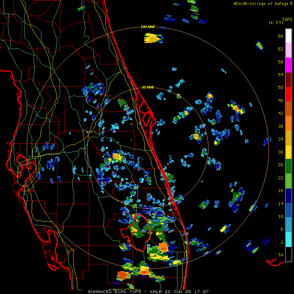Click the 18 legend value
The height and width of the screenshot is (294, 294).
tap(281, 191)
